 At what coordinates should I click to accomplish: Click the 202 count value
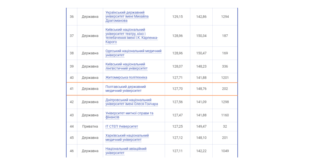[x=225, y=89]
